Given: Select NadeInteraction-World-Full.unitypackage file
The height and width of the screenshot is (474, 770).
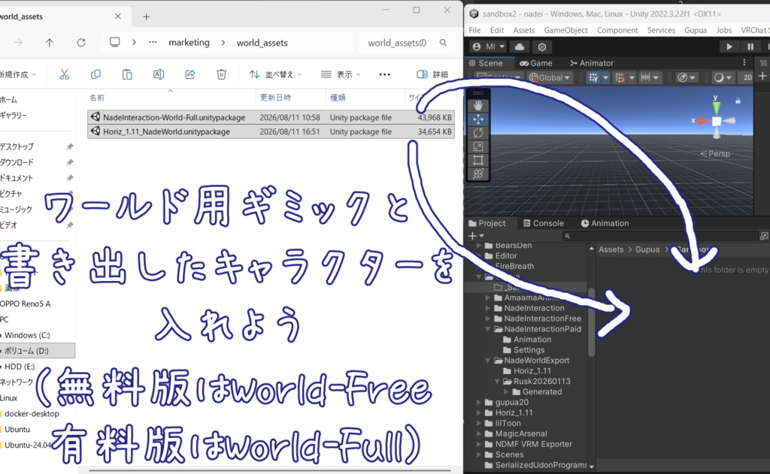Looking at the screenshot, I should click(271, 117).
